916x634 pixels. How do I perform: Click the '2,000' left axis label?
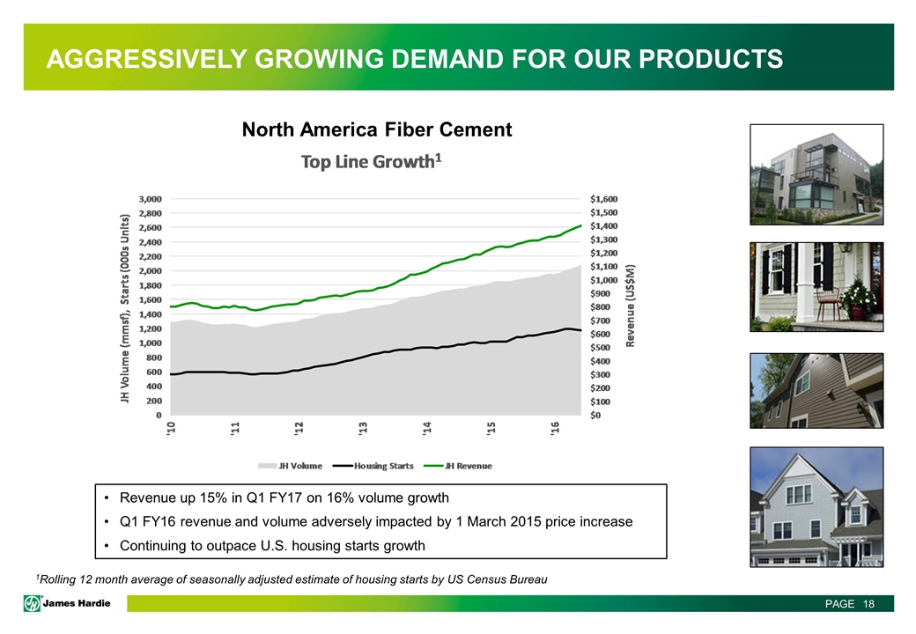click(150, 271)
